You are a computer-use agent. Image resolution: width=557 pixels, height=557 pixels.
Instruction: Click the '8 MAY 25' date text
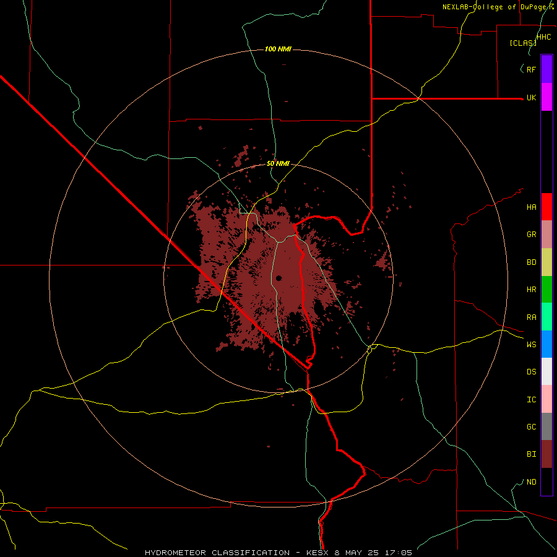point(356,553)
